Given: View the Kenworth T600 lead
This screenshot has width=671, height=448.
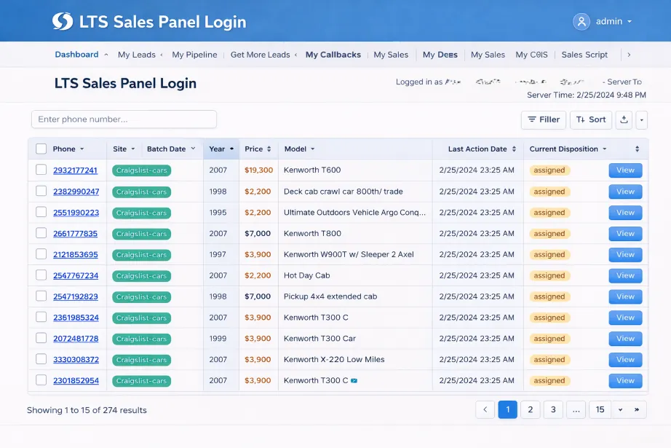Looking at the screenshot, I should pos(625,170).
